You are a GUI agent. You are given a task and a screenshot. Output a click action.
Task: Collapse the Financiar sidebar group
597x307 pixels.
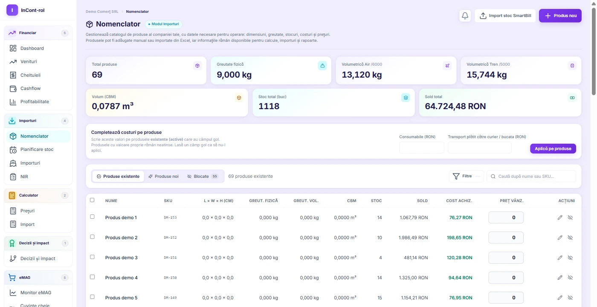point(38,33)
